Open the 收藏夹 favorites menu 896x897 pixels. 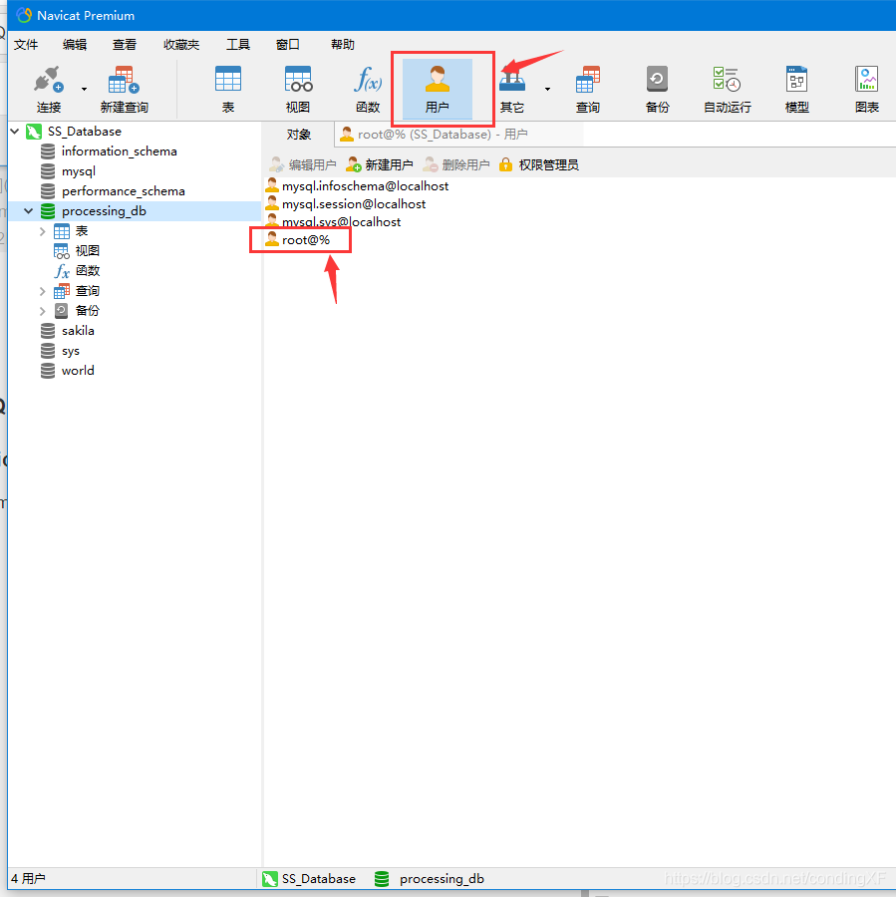click(181, 45)
